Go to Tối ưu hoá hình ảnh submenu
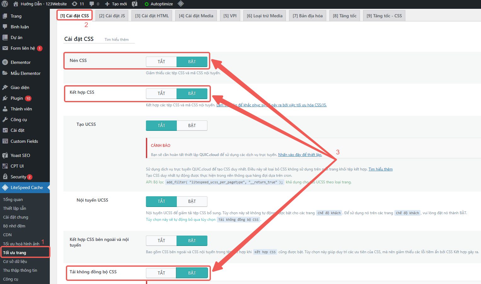The width and height of the screenshot is (481, 284). click(x=21, y=244)
